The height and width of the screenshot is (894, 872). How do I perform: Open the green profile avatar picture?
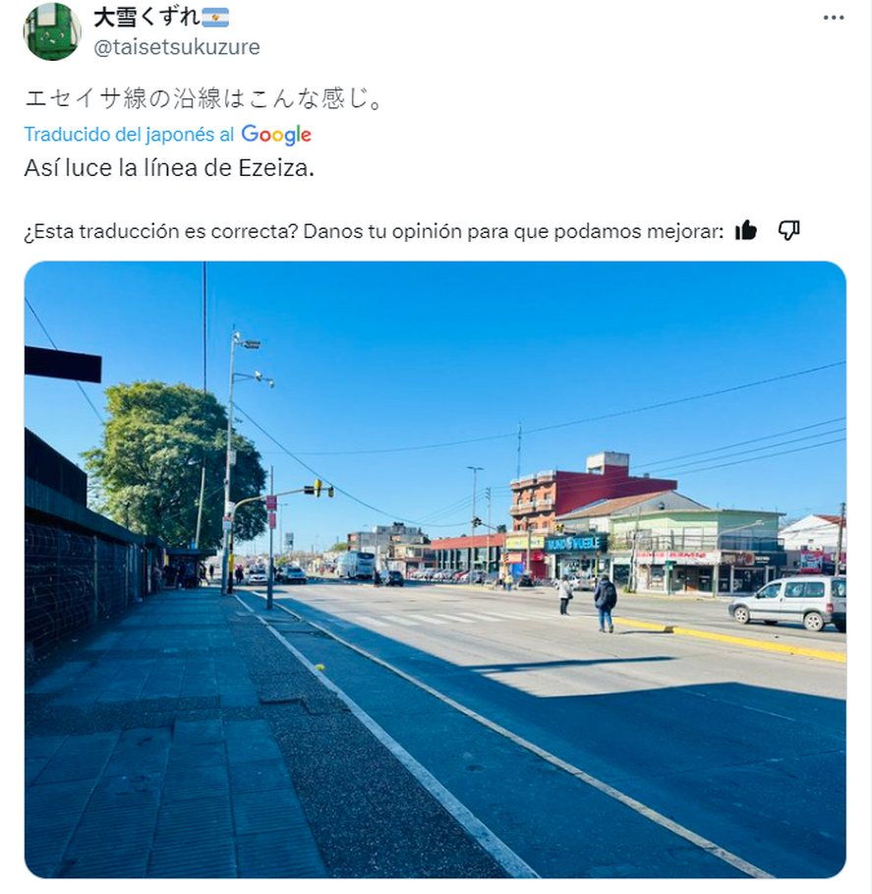tap(52, 31)
